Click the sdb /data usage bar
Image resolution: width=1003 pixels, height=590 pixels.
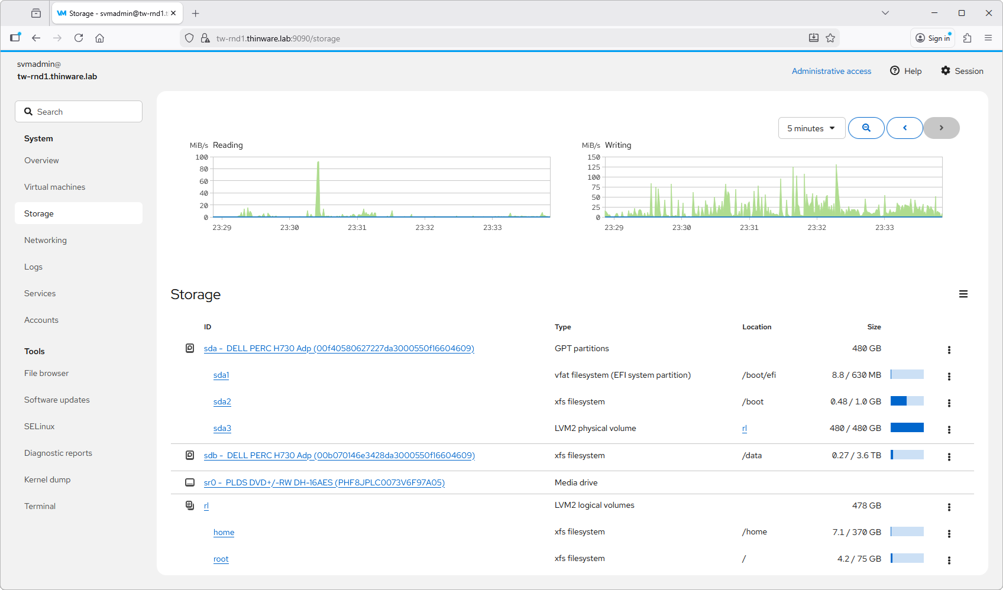pyautogui.click(x=907, y=455)
